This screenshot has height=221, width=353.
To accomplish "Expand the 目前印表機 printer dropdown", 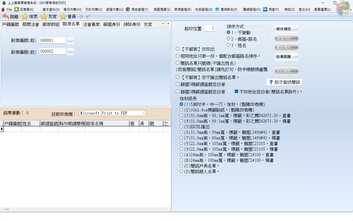I will pyautogui.click(x=144, y=113).
